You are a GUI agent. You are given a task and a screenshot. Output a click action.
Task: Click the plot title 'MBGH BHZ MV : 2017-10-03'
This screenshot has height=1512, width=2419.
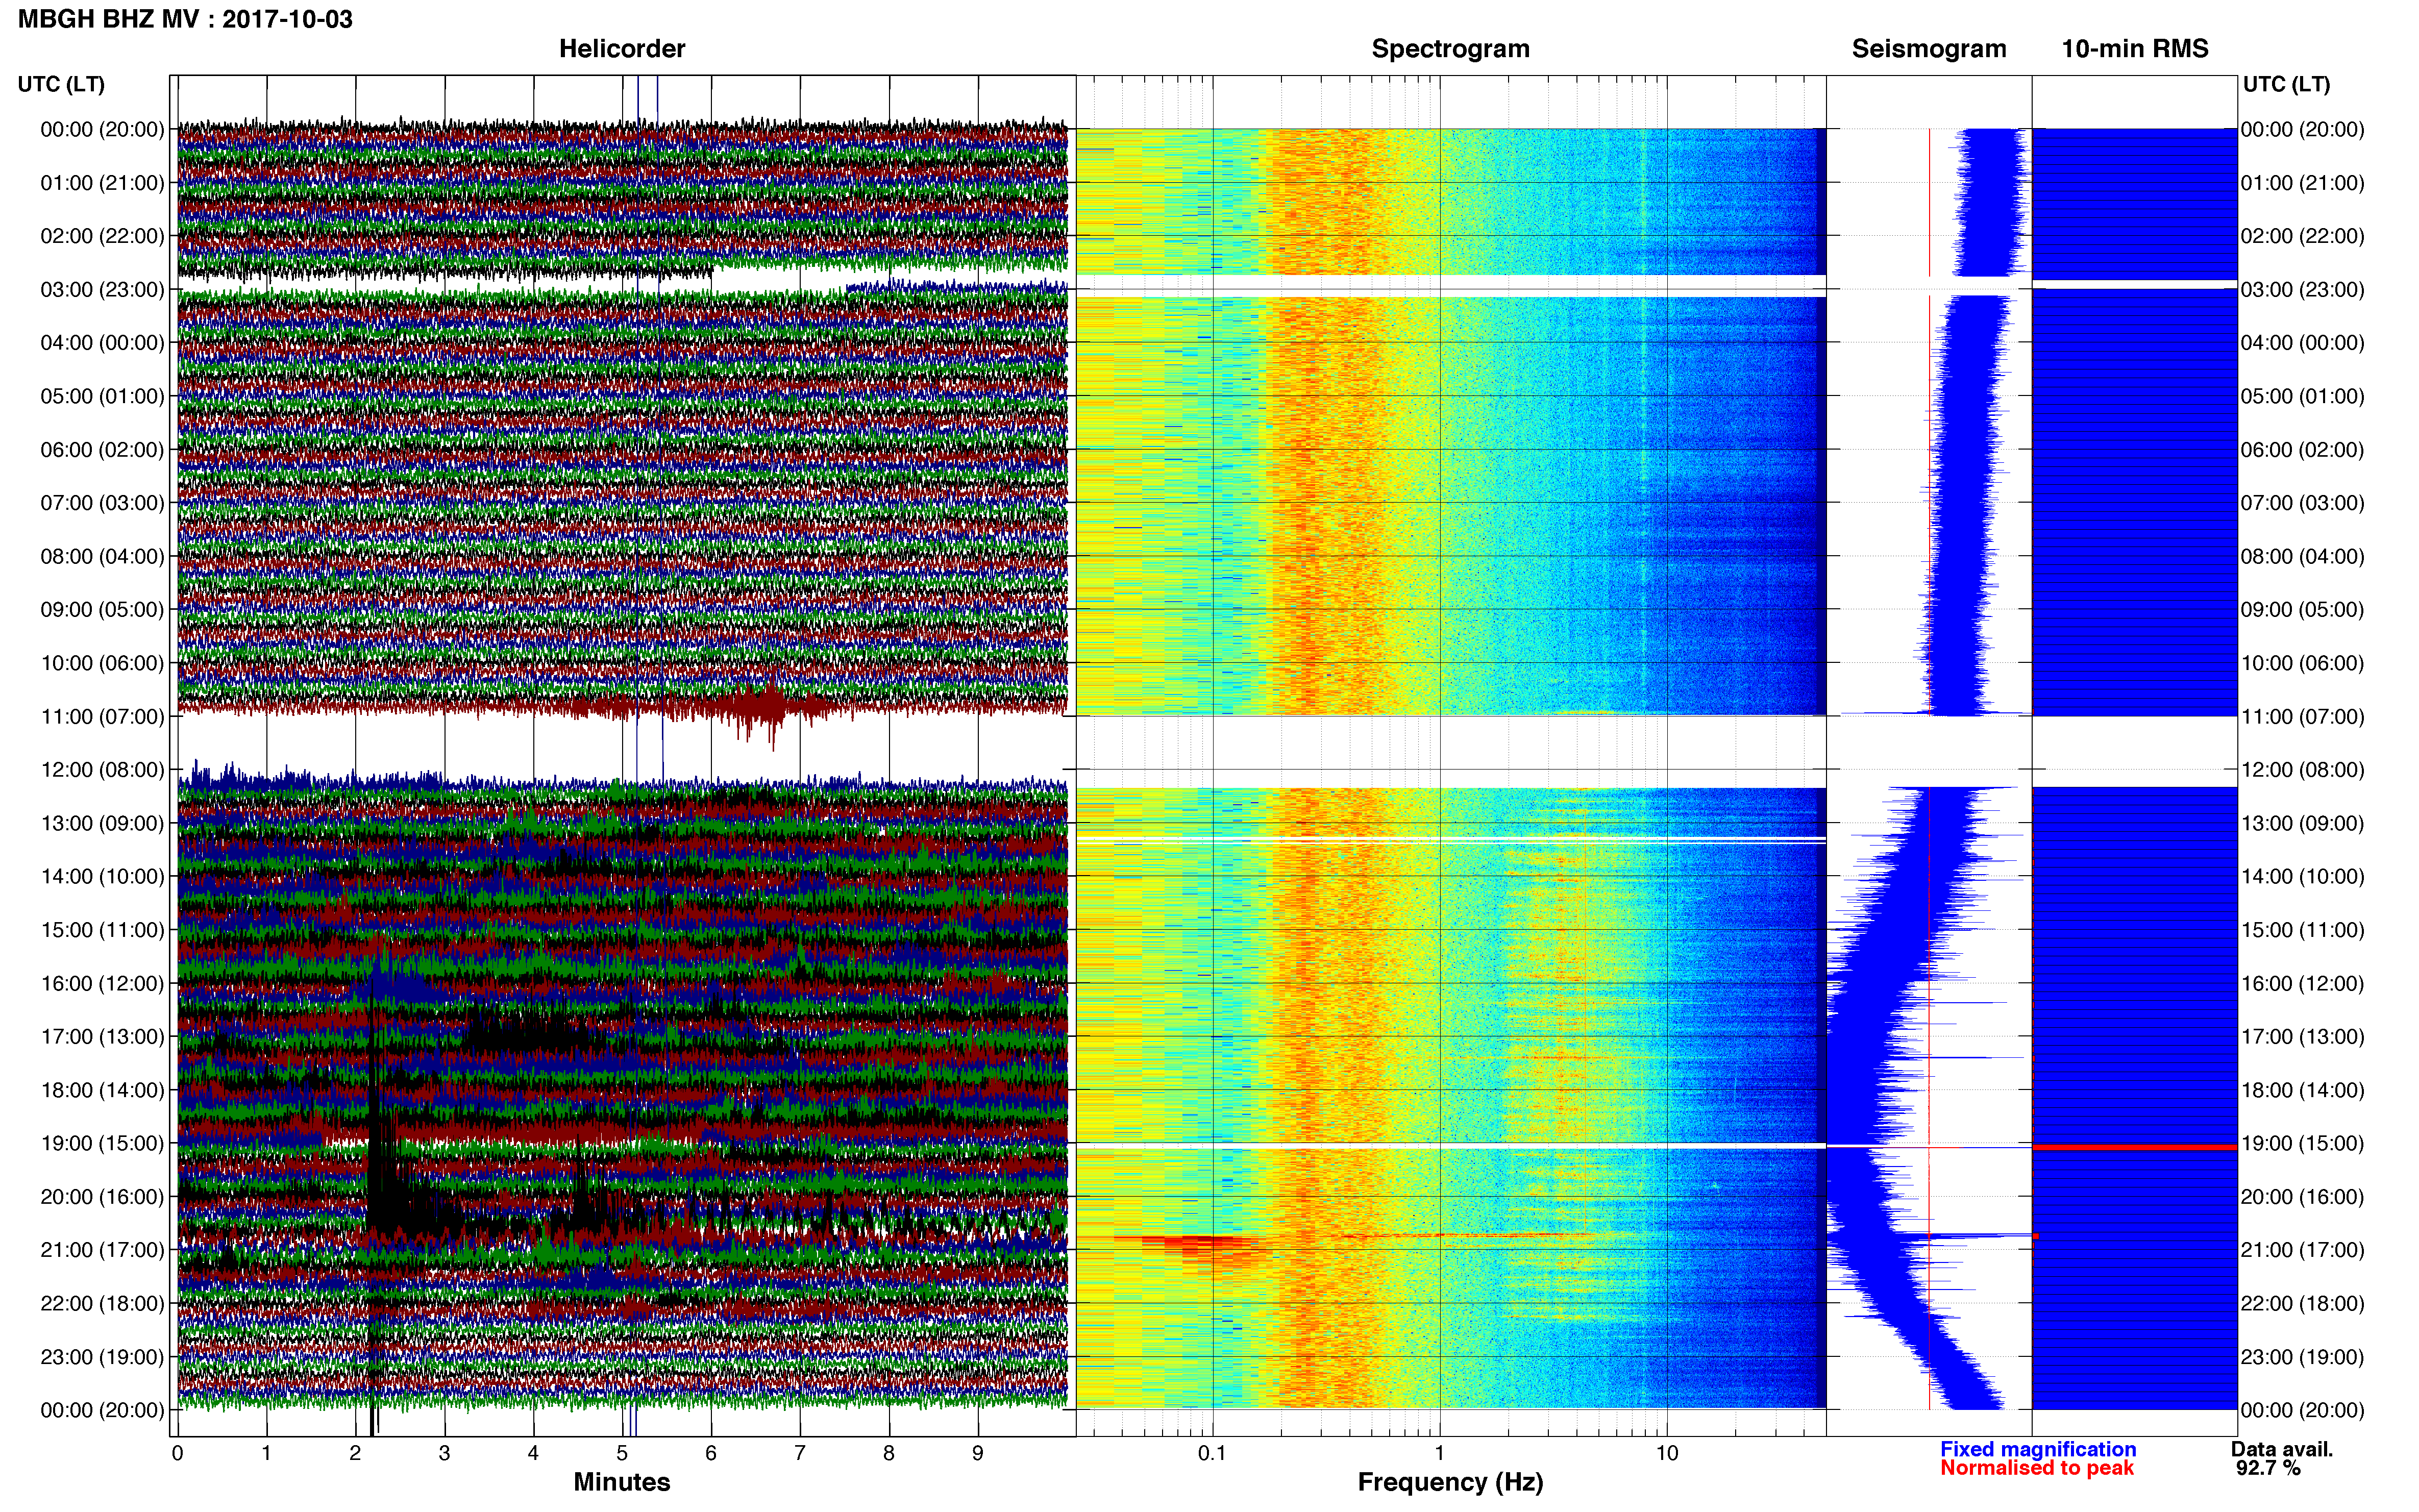[185, 19]
